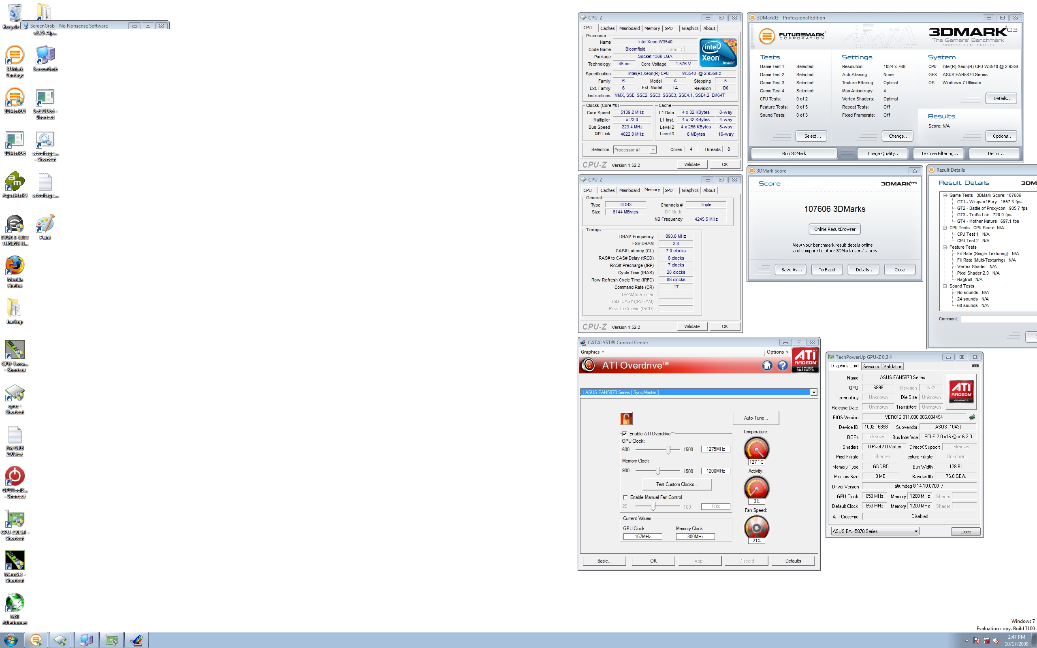The height and width of the screenshot is (648, 1037).
Task: Click the GPU Clock slider handle
Action: (668, 449)
